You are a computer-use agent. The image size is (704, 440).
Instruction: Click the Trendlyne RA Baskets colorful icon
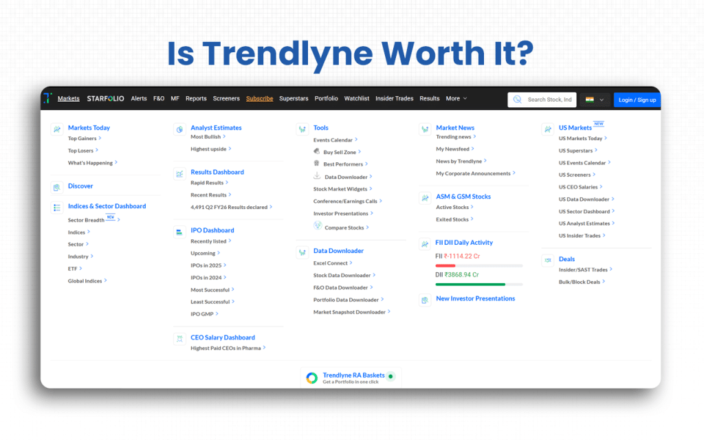point(311,377)
